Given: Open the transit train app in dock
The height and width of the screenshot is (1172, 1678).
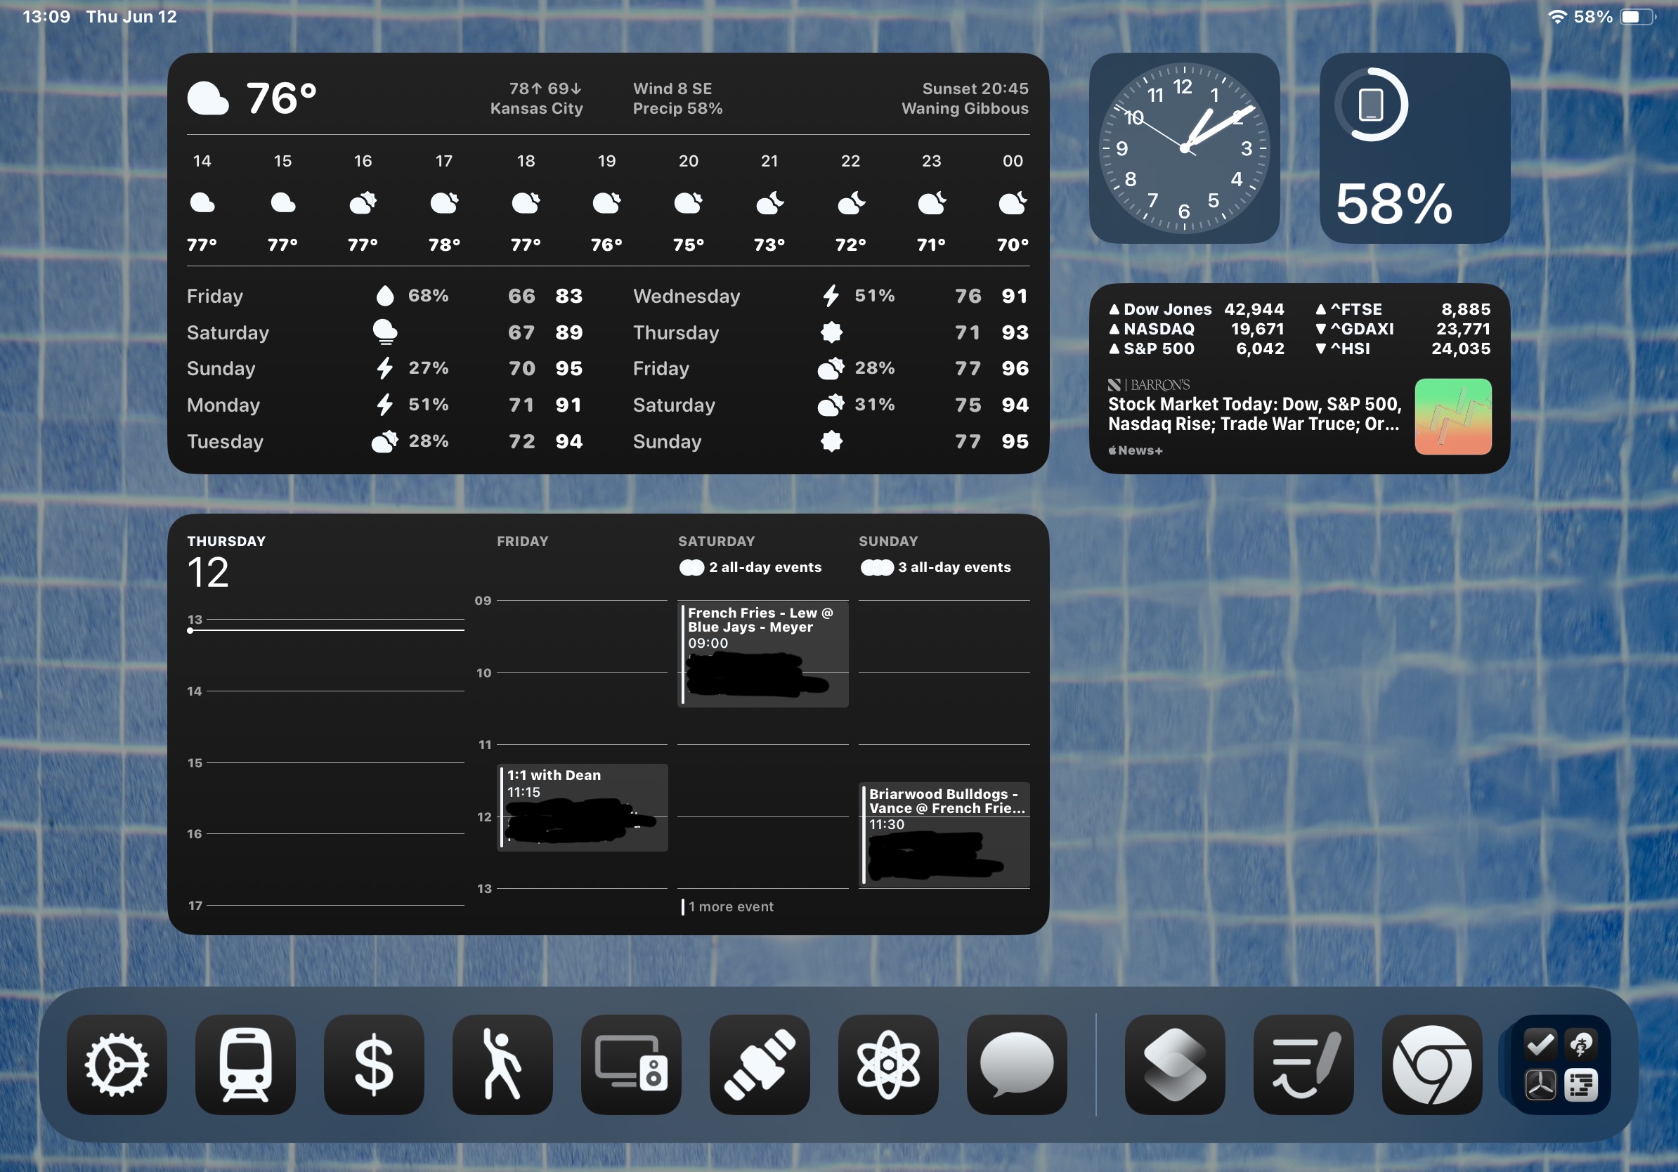Looking at the screenshot, I should point(245,1064).
